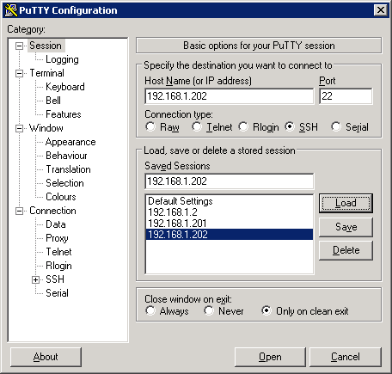Select Default Settings saved session

[x=230, y=201]
